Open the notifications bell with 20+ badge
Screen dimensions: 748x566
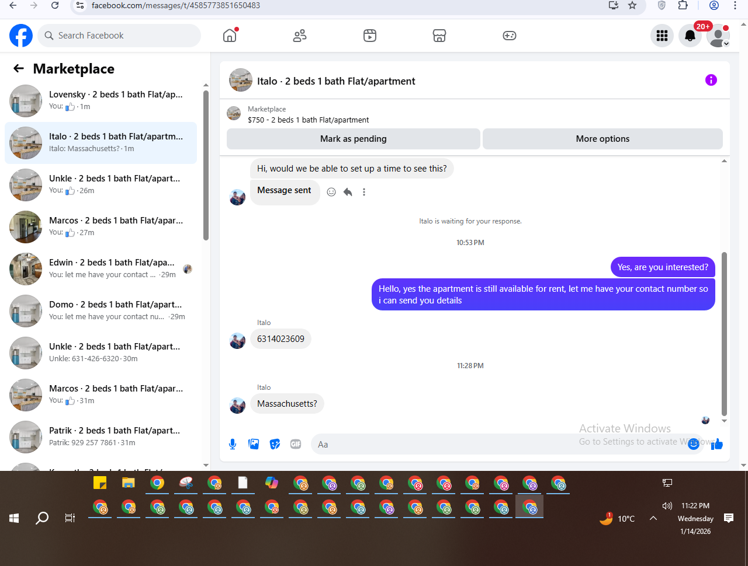pyautogui.click(x=690, y=36)
